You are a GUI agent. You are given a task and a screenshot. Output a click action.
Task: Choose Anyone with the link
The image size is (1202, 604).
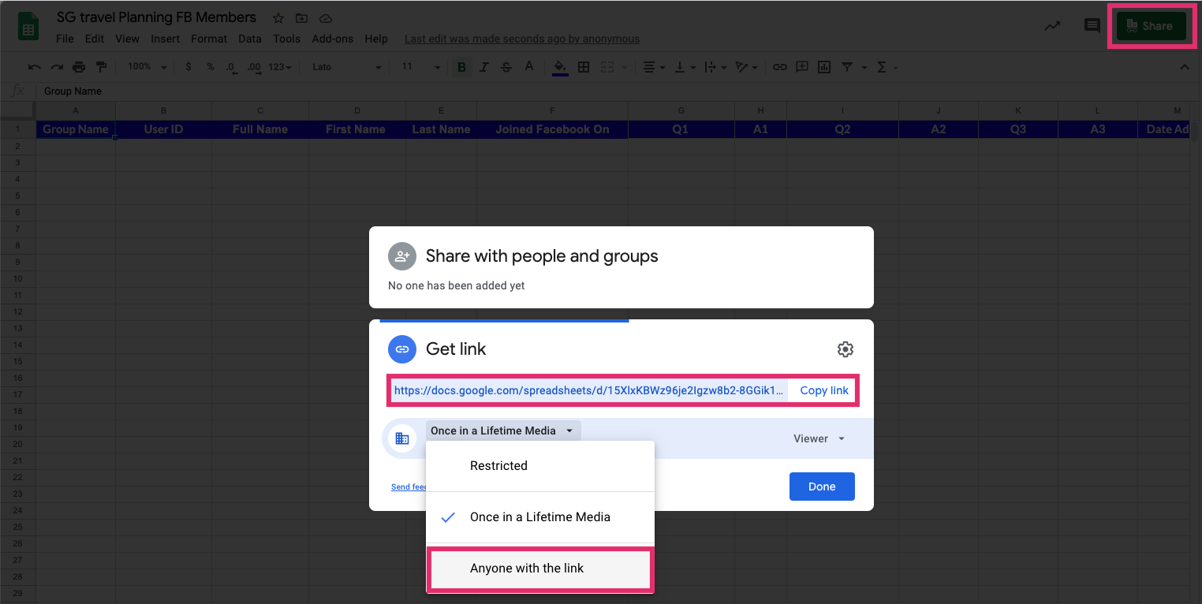pos(539,569)
